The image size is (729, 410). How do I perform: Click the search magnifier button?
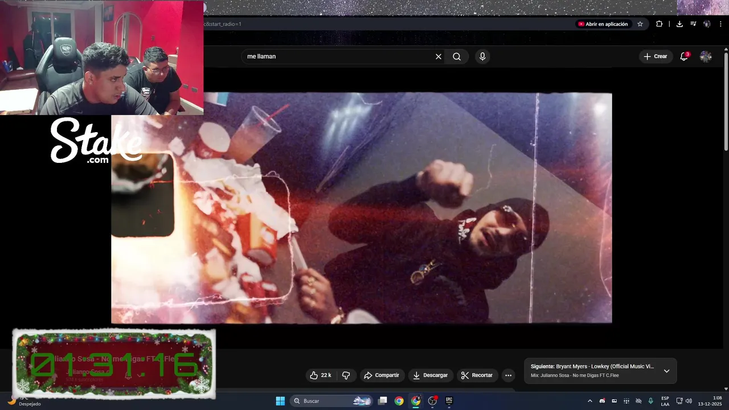click(457, 56)
